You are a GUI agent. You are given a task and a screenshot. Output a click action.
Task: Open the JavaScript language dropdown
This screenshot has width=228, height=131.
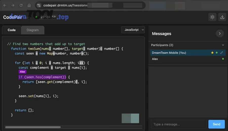pyautogui.click(x=133, y=30)
